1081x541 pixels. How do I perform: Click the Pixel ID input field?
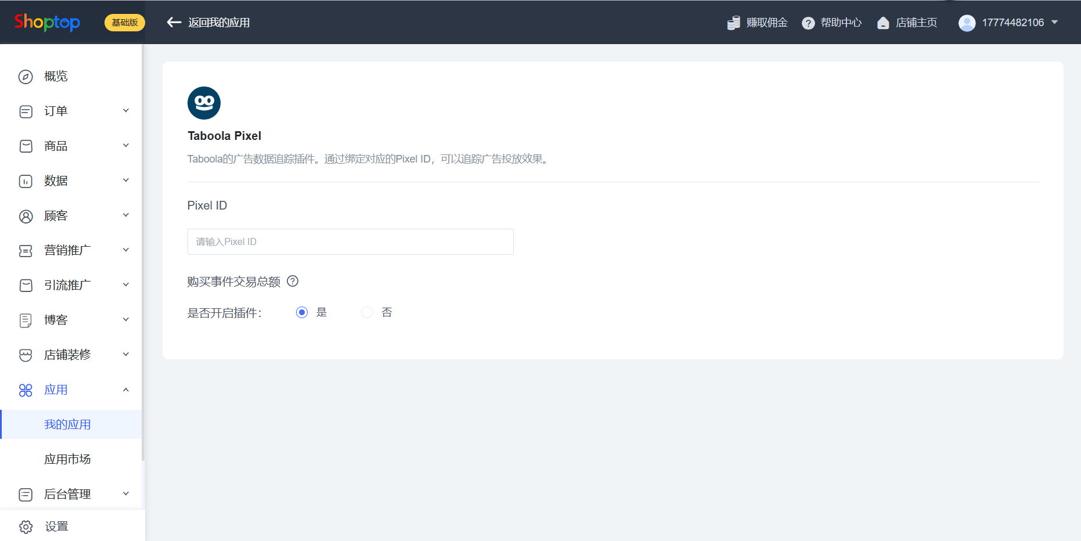350,242
